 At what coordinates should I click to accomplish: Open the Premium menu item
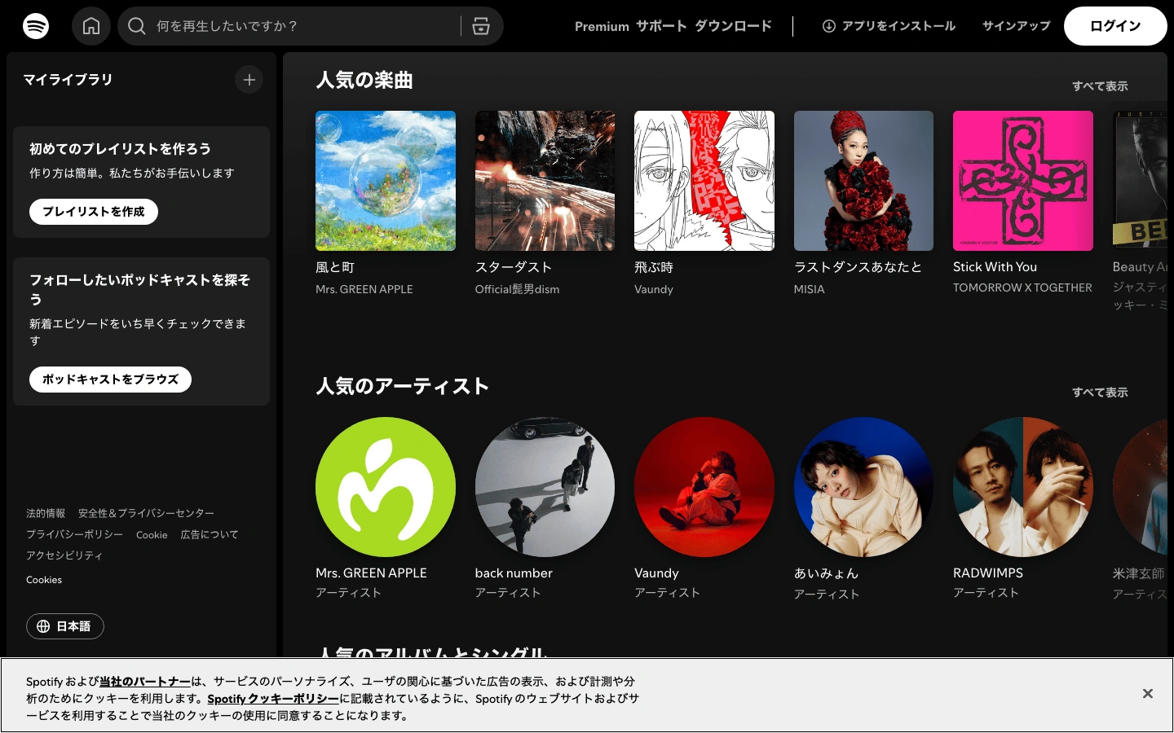coord(602,26)
